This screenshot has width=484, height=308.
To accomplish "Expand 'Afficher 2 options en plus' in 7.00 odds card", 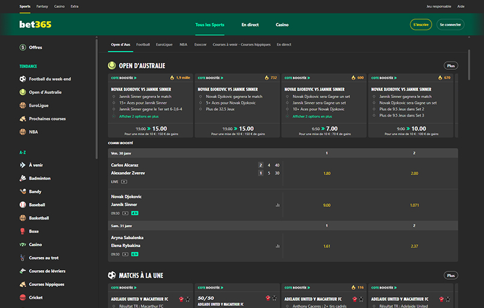I will [312, 117].
